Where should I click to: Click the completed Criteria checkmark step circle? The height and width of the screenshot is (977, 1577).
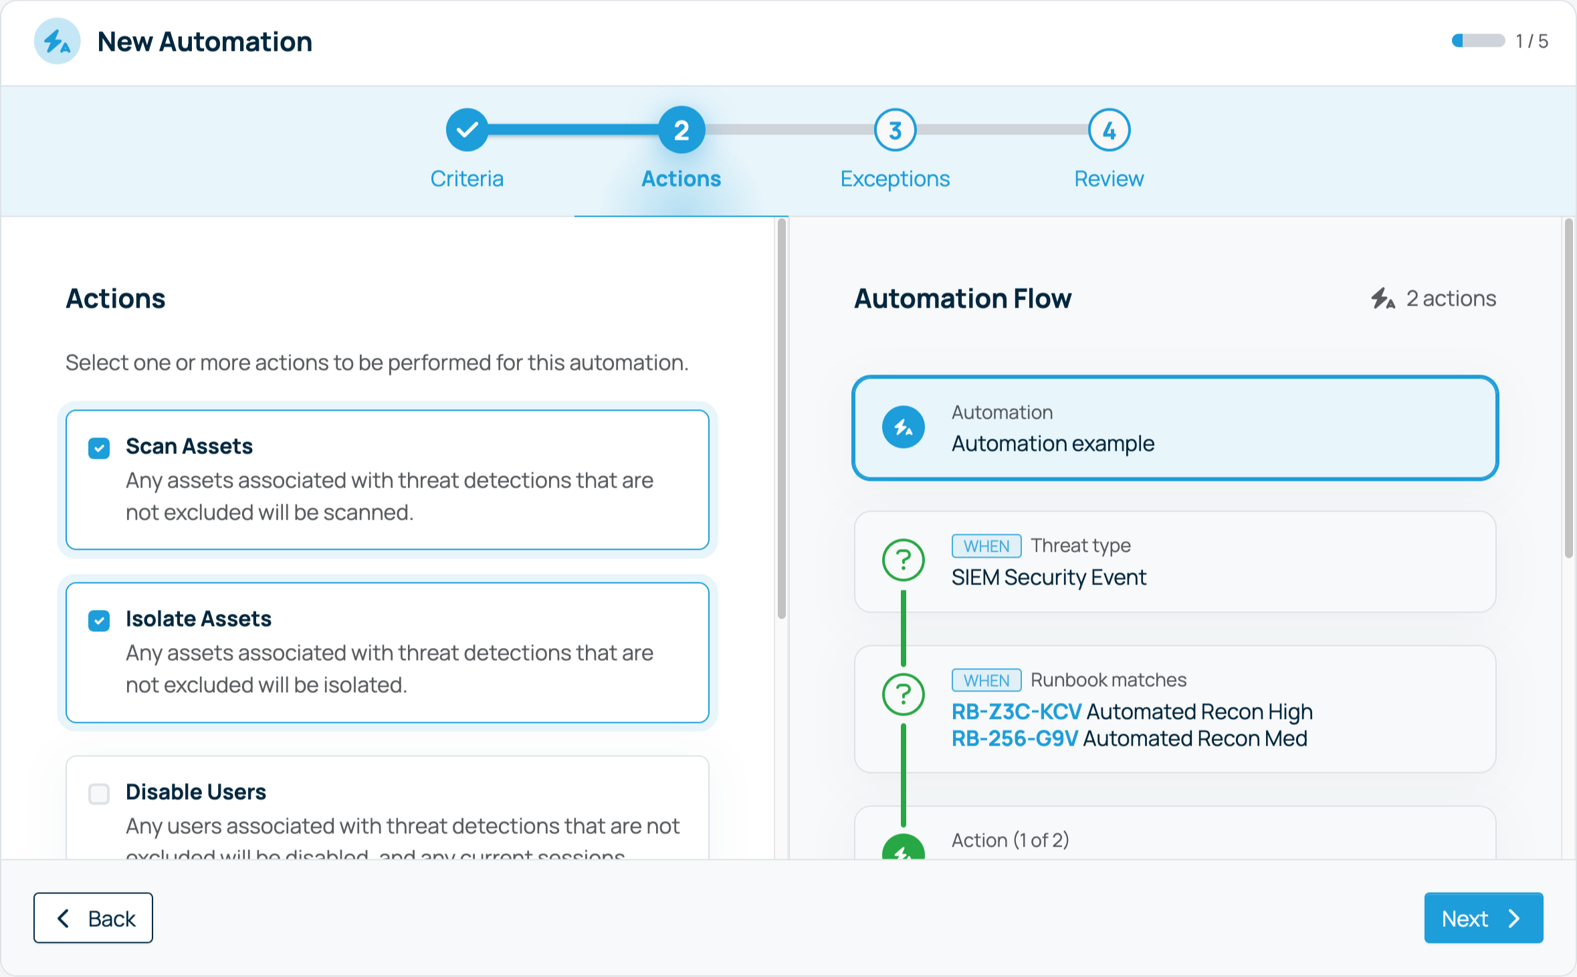tap(467, 130)
